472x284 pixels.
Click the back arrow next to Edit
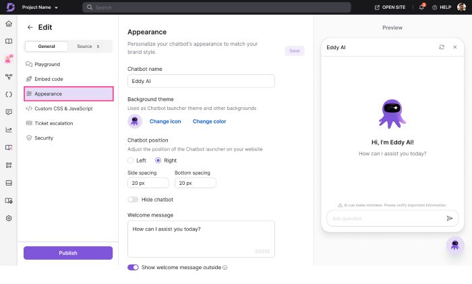pyautogui.click(x=30, y=28)
